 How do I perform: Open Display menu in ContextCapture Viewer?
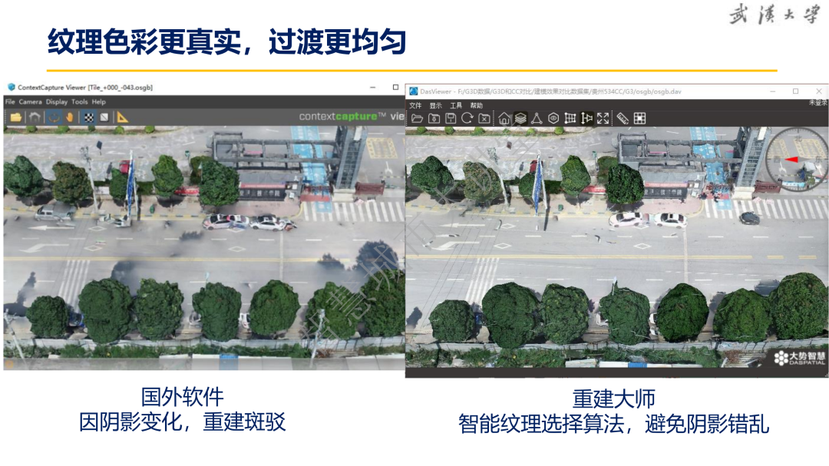[57, 101]
